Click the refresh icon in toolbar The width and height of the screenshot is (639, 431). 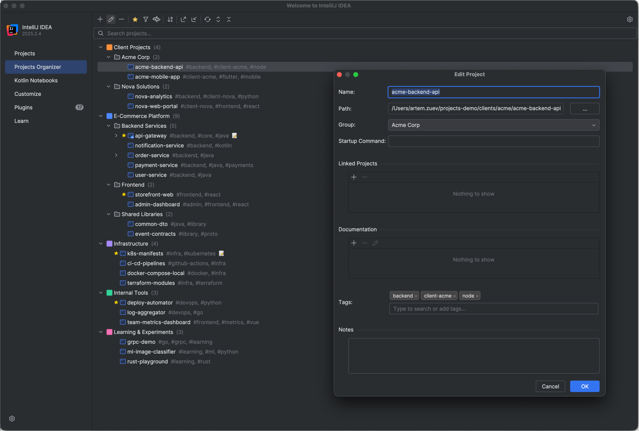click(208, 19)
